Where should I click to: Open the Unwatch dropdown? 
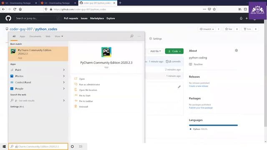tap(207, 29)
